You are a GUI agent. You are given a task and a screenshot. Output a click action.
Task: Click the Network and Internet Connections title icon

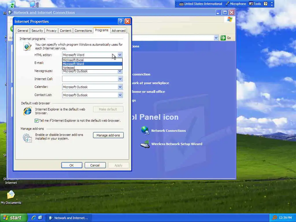(10, 12)
